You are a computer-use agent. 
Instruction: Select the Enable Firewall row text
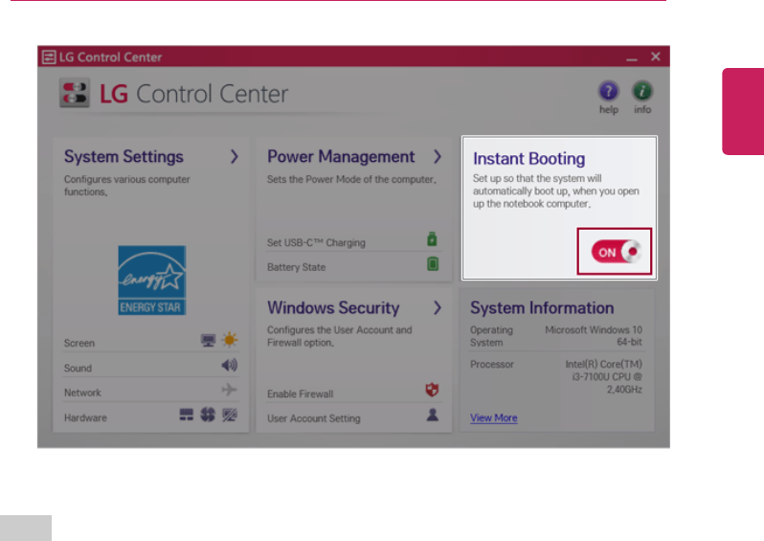tap(301, 394)
